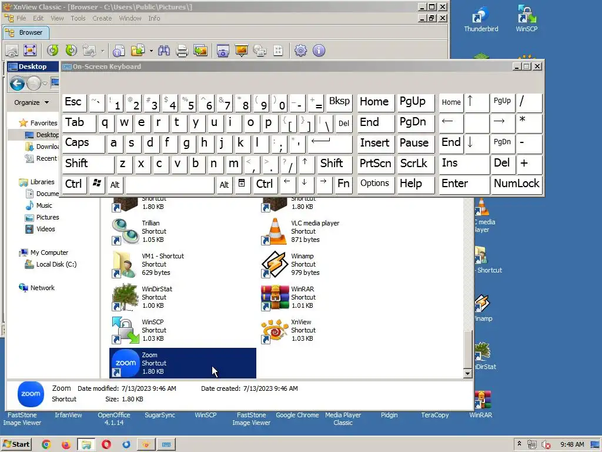Toggle right Shift key on On-Screen Keyboard
The width and height of the screenshot is (602, 452).
point(334,164)
